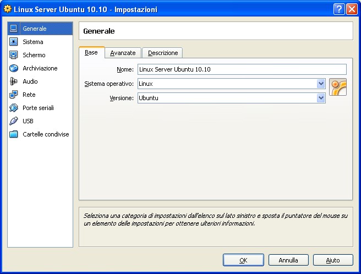Screen dimensions: 361x274
Task: Open the Cartelle condivise folder icon
Action: click(x=14, y=134)
